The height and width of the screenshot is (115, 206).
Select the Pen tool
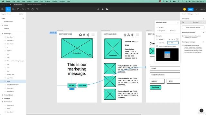[23, 9]
